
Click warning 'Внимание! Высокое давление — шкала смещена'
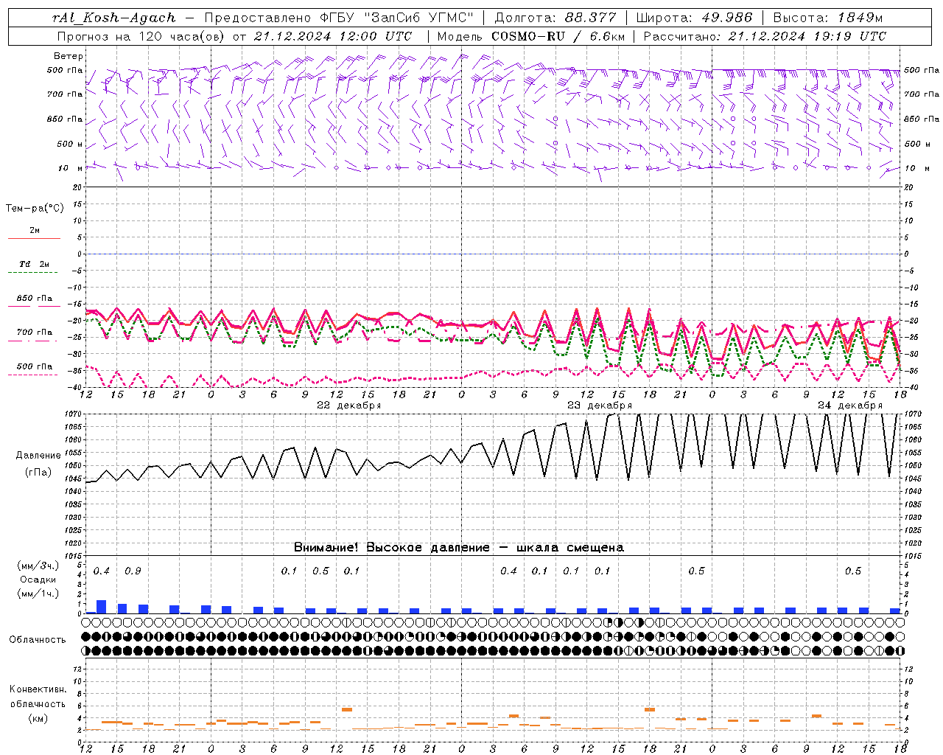point(459,547)
